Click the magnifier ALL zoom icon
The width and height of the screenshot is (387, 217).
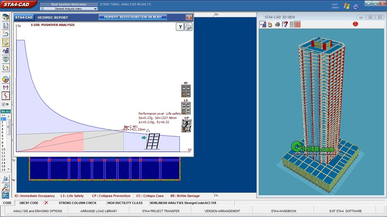coord(6,187)
